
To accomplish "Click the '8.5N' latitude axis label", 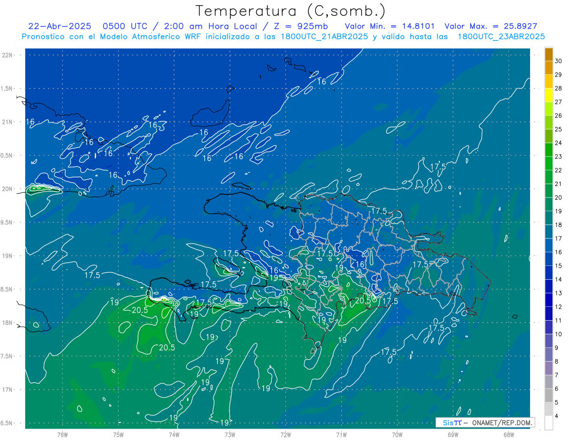I will tap(7, 289).
